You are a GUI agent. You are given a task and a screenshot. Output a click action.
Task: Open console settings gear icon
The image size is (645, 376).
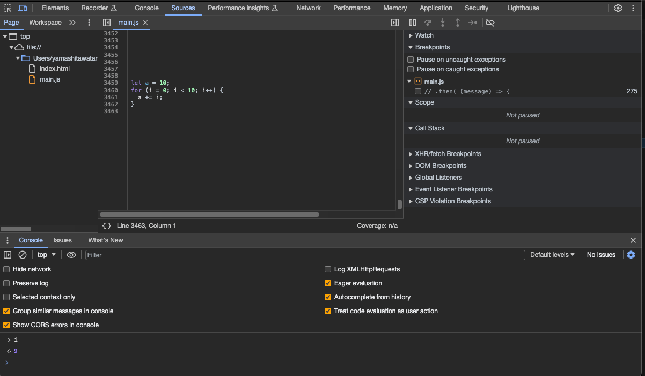631,255
